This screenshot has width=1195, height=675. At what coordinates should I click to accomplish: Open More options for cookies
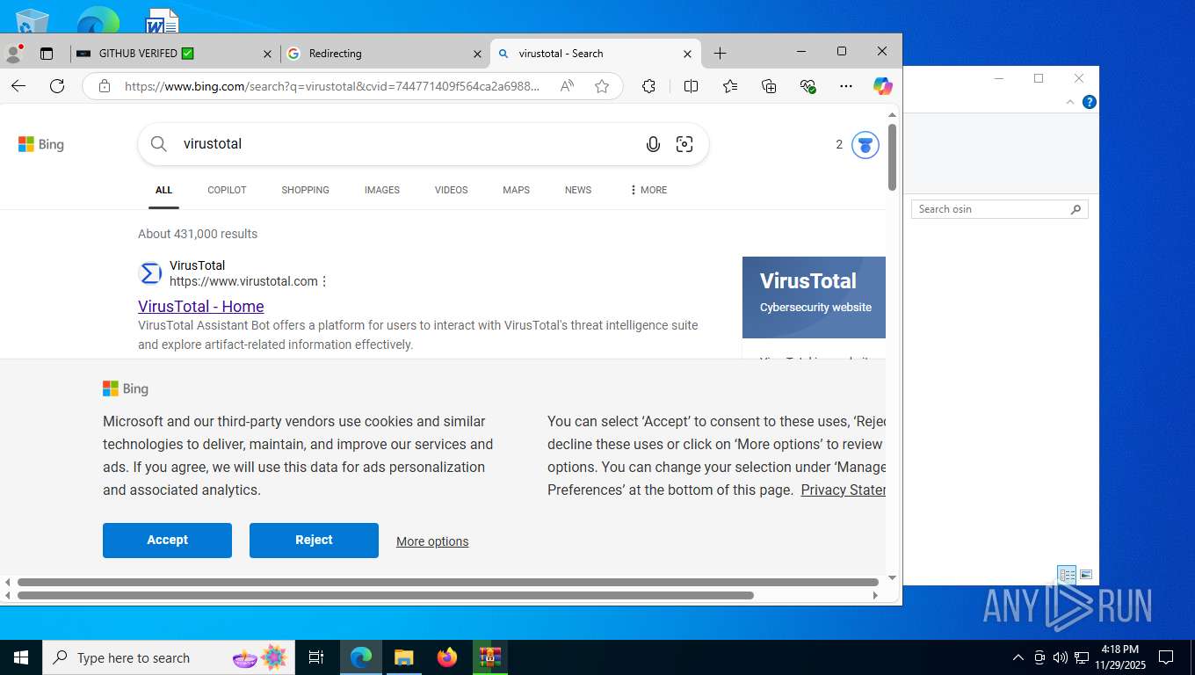click(432, 541)
